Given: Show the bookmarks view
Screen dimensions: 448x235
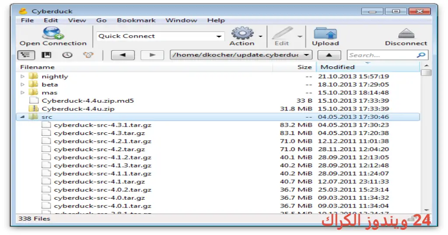Looking at the screenshot, I should (x=46, y=55).
